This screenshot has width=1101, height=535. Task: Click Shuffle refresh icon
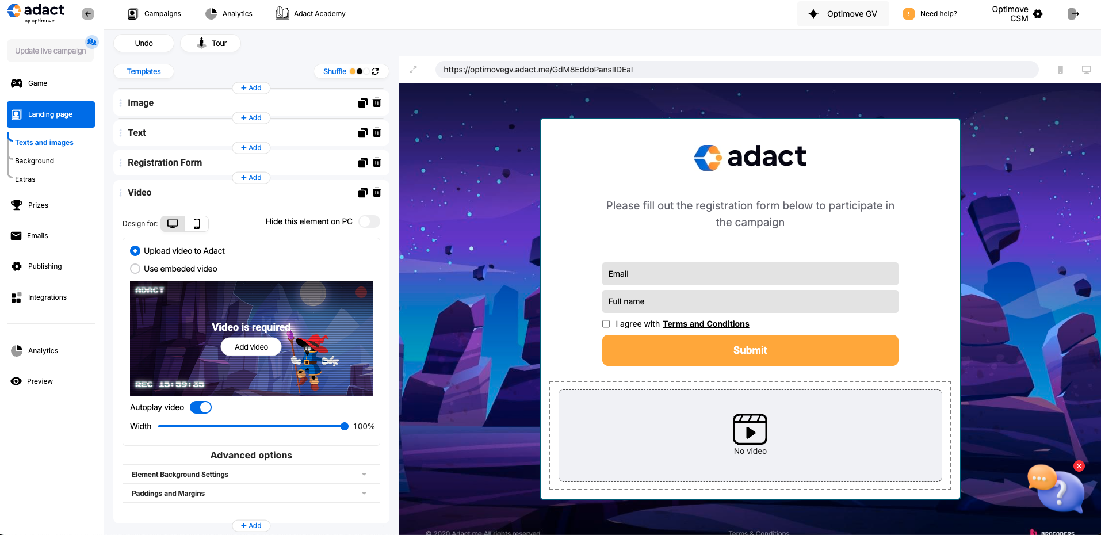click(x=375, y=71)
